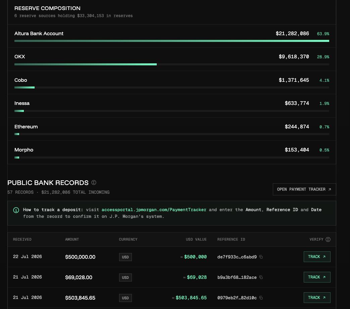The width and height of the screenshot is (350, 309).
Task: Click the $153,404 Morpho value
Action: pyautogui.click(x=297, y=150)
